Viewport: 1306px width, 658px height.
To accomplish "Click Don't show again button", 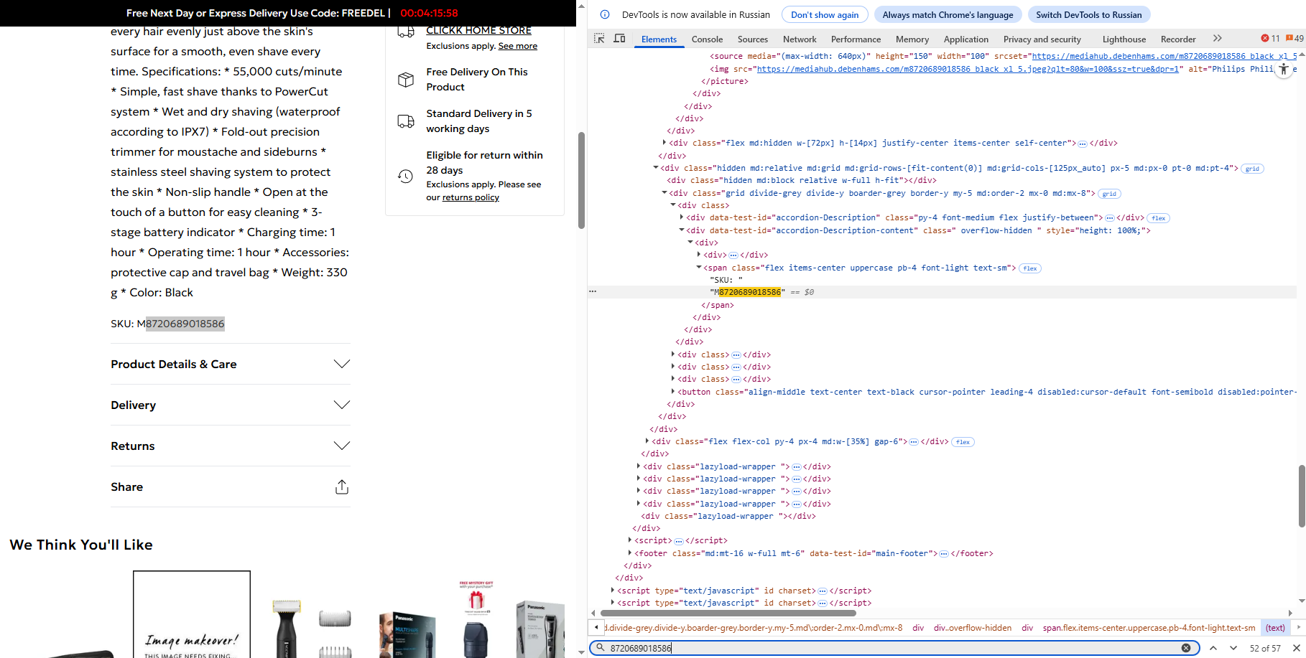I will coord(825,14).
